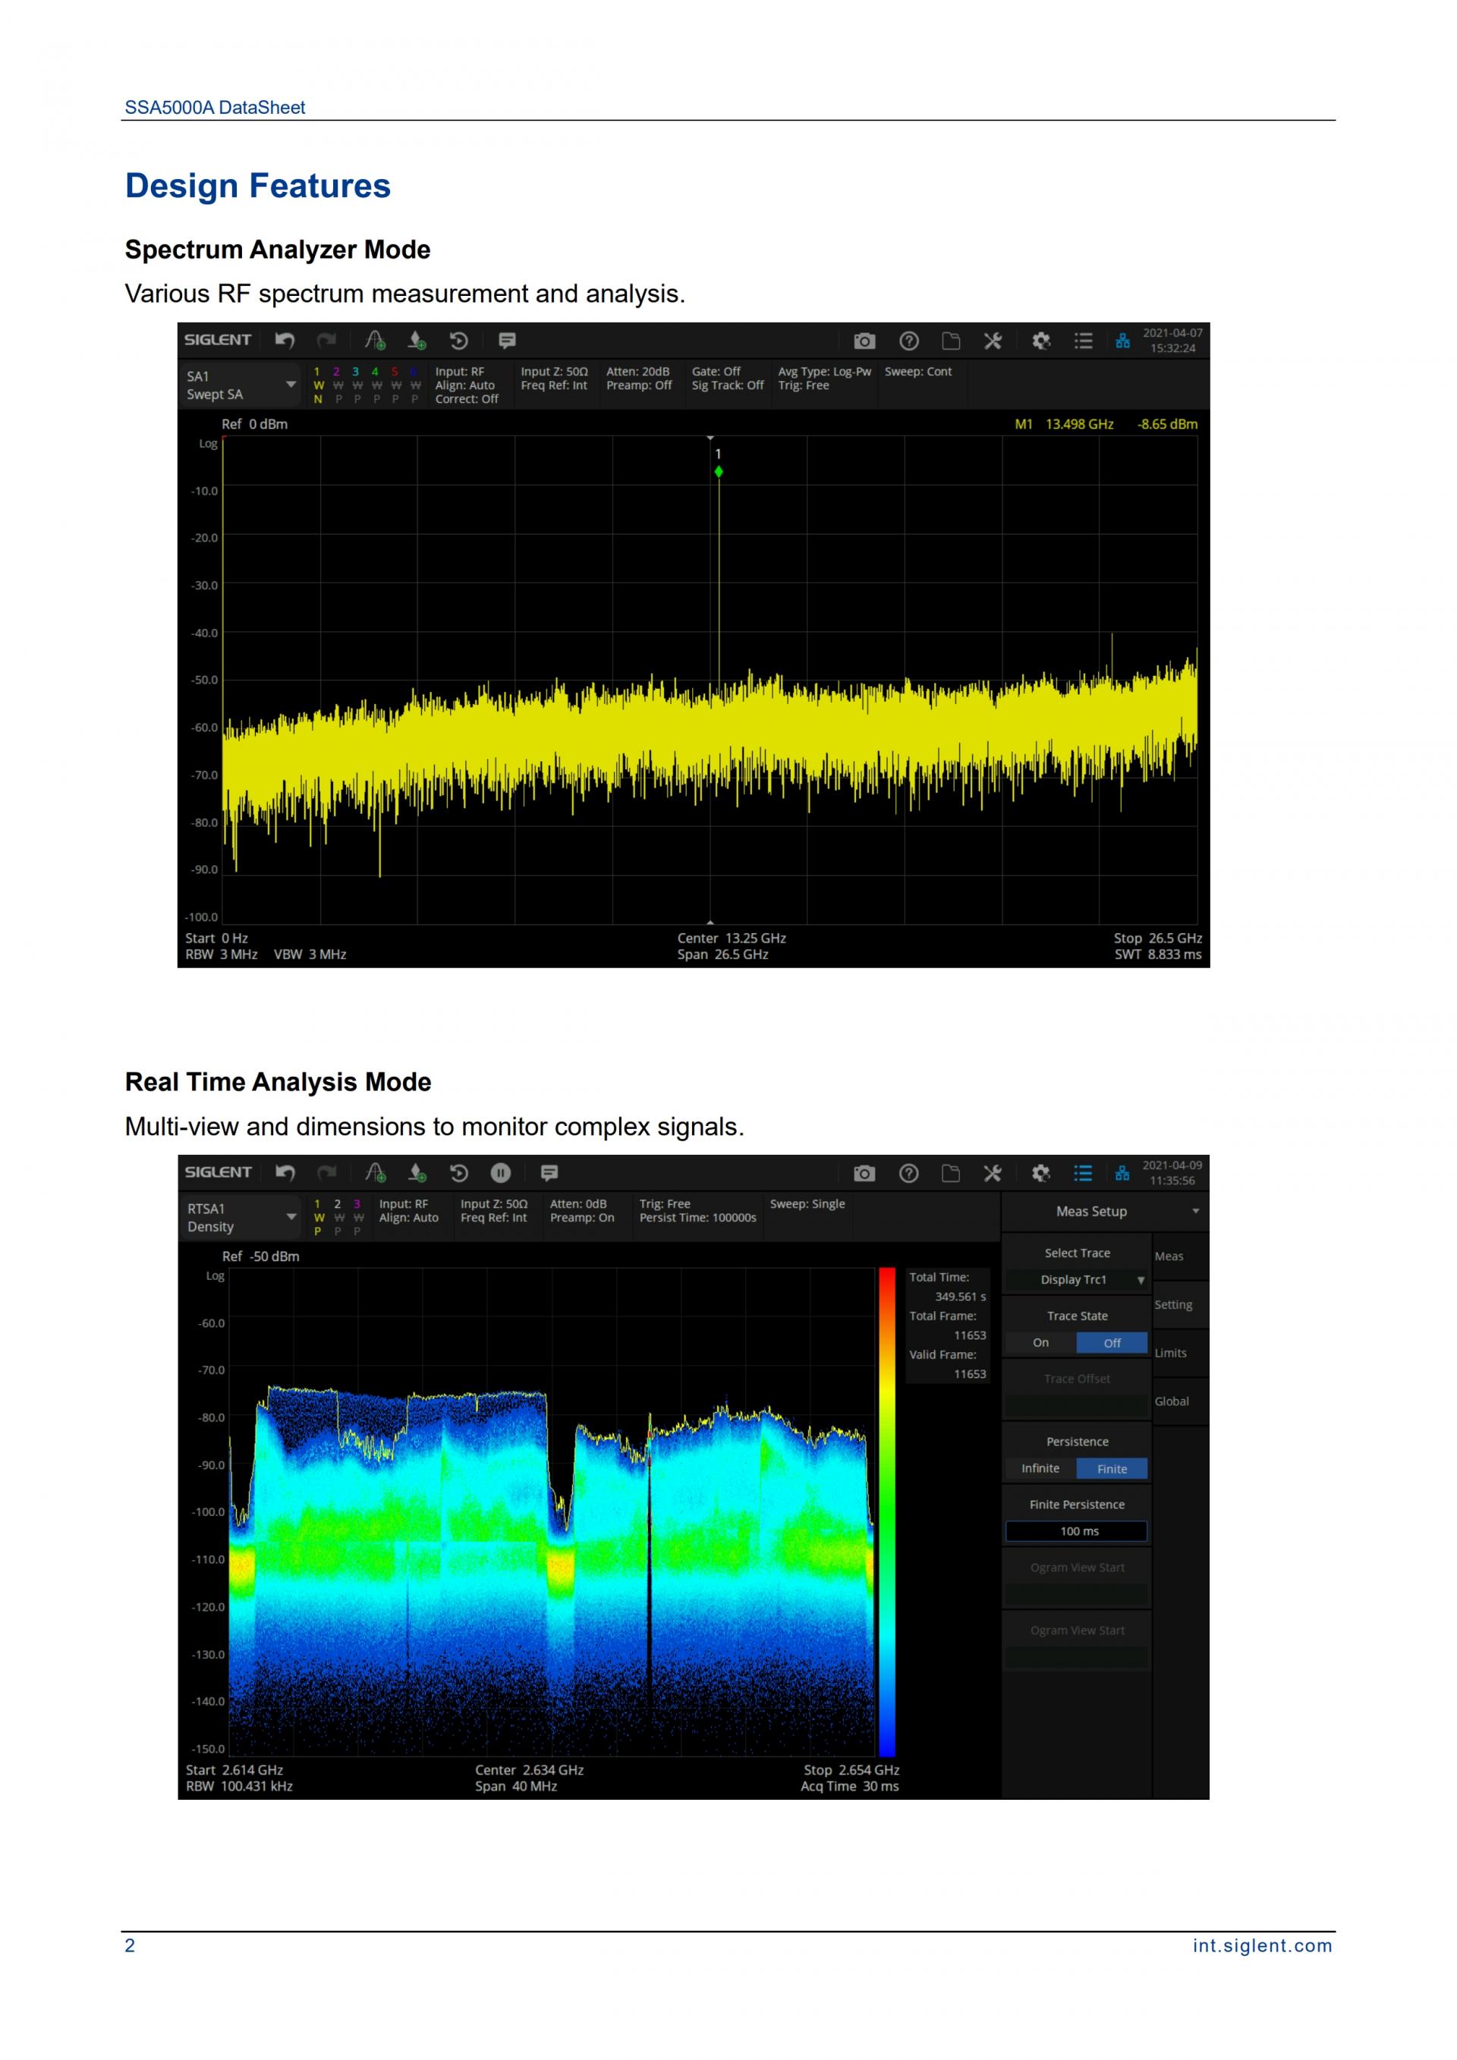Switch Persistence to Infinite
1457x2060 pixels.
[1040, 1468]
